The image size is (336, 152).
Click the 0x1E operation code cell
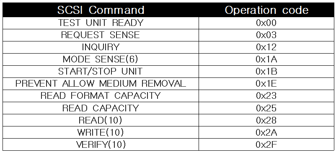pyautogui.click(x=266, y=84)
